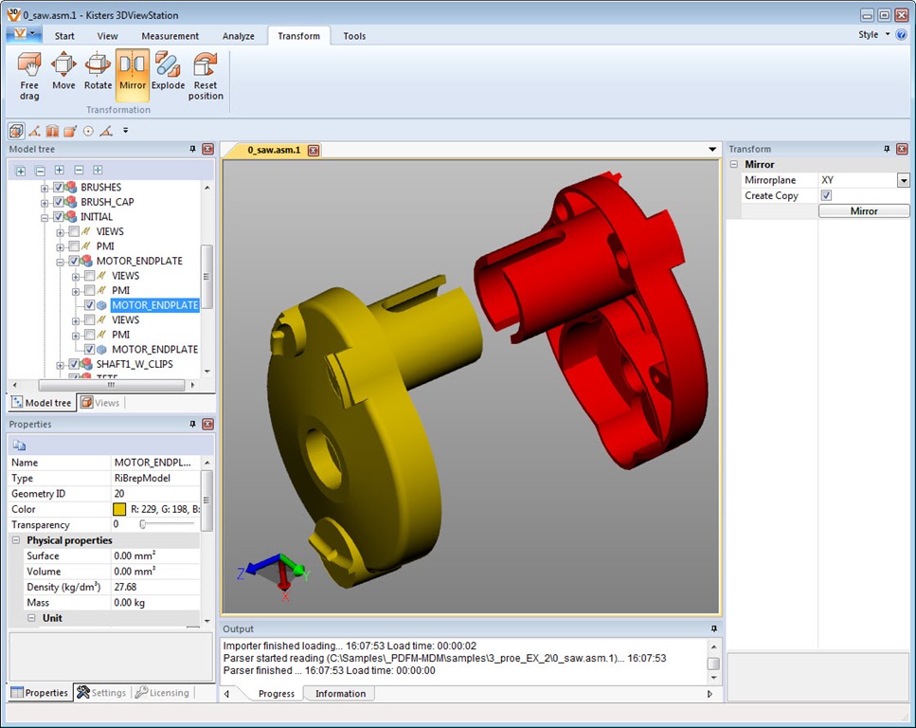Pin the Transform panel
The width and height of the screenshot is (916, 728).
pyautogui.click(x=887, y=149)
